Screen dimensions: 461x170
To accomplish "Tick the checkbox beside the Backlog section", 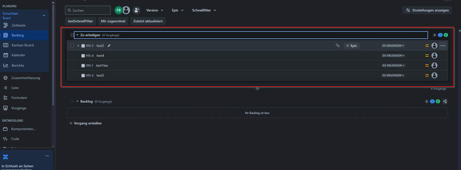I will tap(72, 101).
